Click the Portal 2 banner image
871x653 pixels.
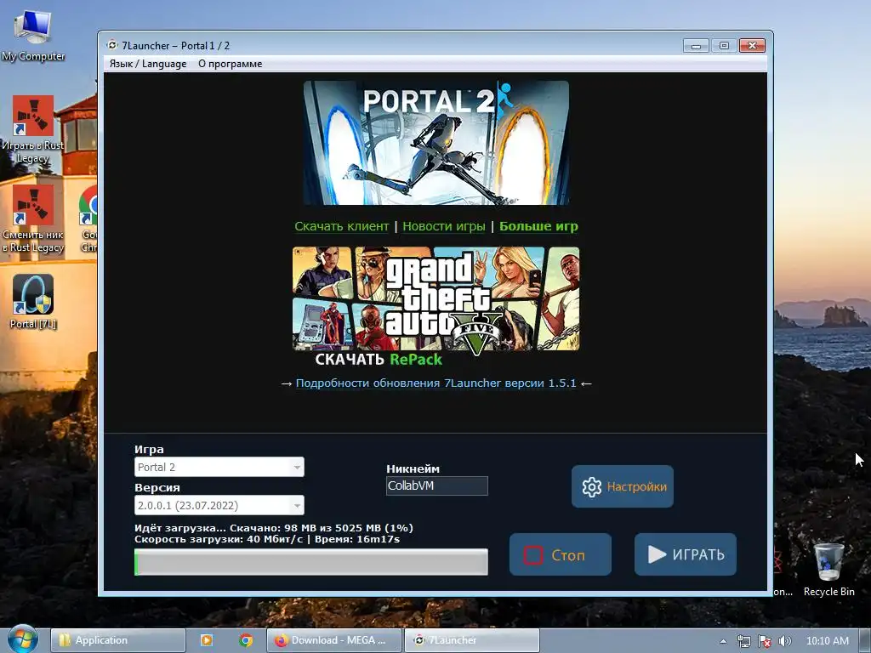click(436, 143)
